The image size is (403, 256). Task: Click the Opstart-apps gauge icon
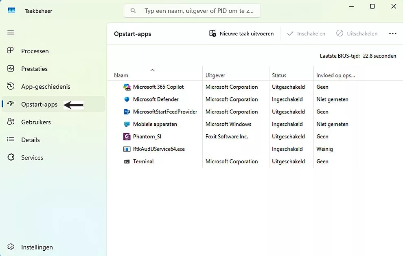point(11,104)
